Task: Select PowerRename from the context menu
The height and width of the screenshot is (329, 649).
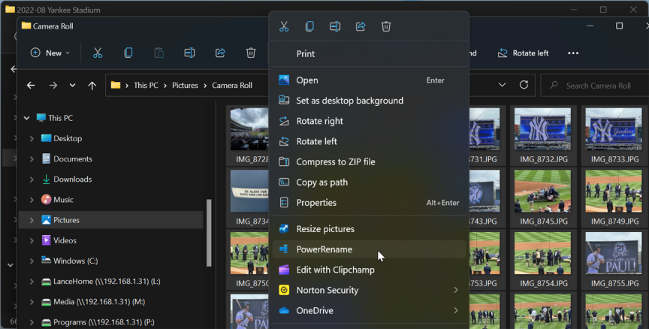Action: pos(324,249)
